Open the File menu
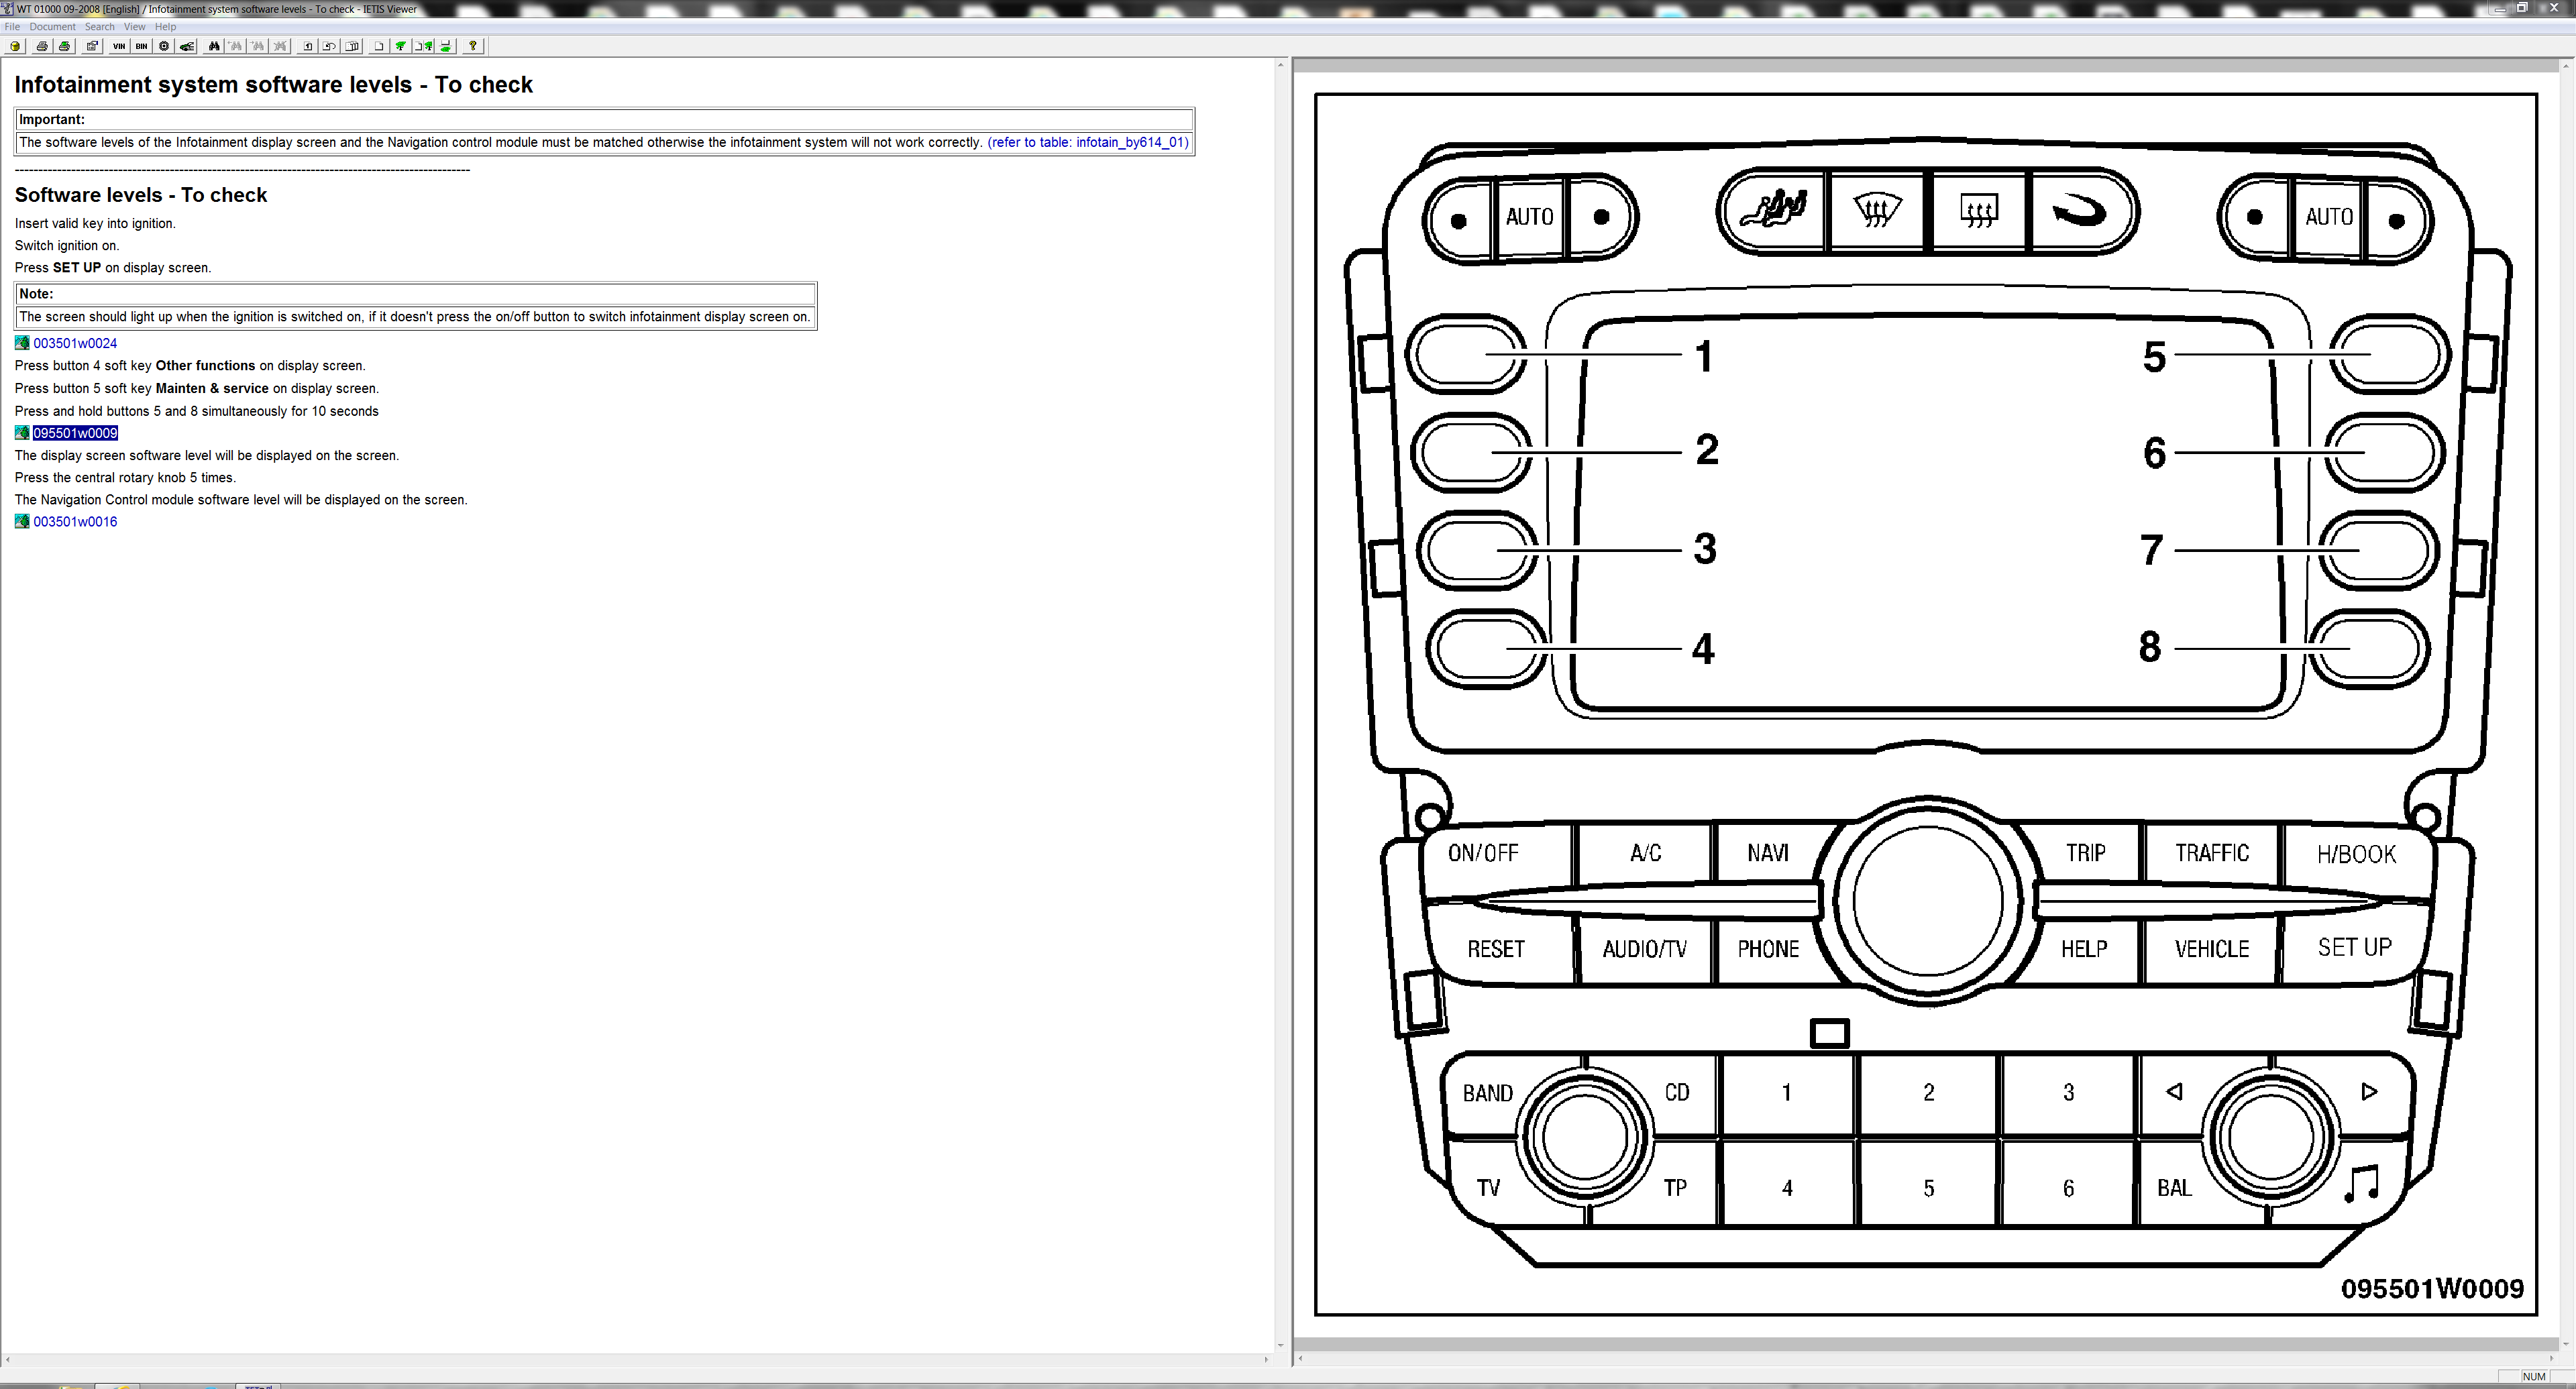This screenshot has height=1389, width=2576. 12,27
